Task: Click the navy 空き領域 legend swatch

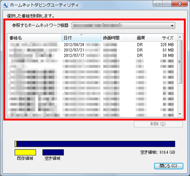Action: point(53,152)
